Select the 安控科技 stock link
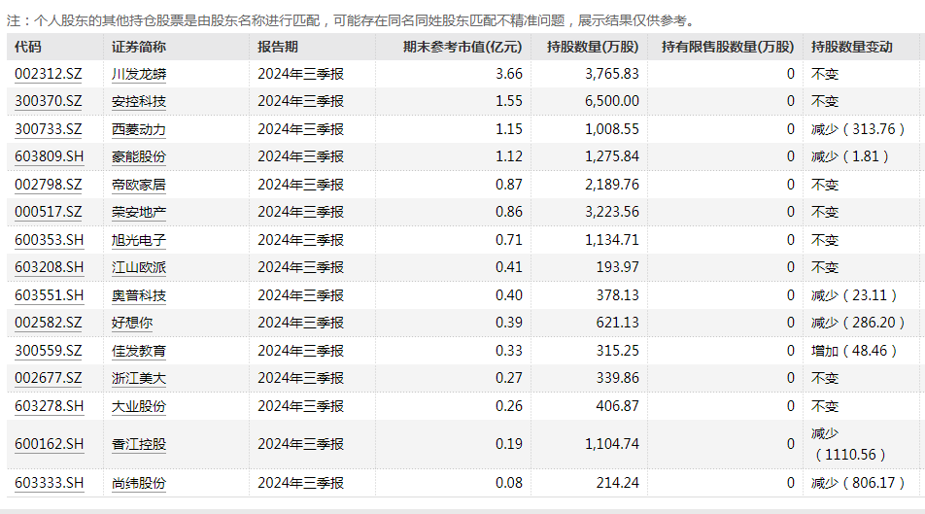Screen dimensions: 925x514 pos(139,101)
